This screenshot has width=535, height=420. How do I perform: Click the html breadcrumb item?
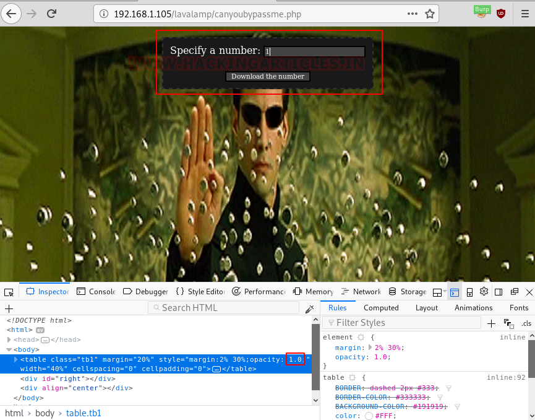tap(14, 413)
